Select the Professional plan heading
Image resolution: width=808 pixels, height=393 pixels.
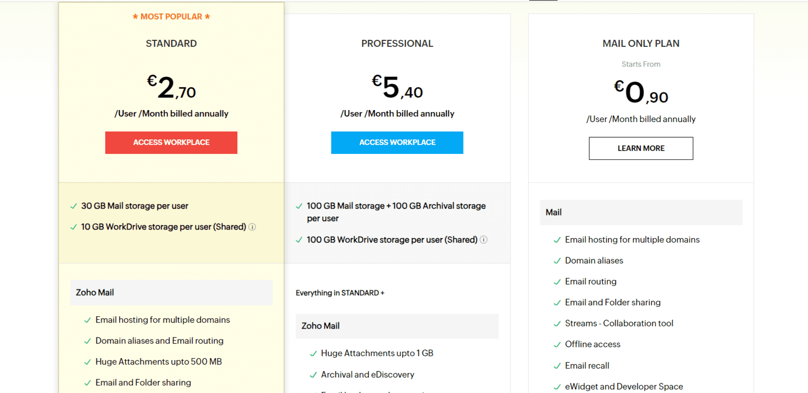click(397, 43)
